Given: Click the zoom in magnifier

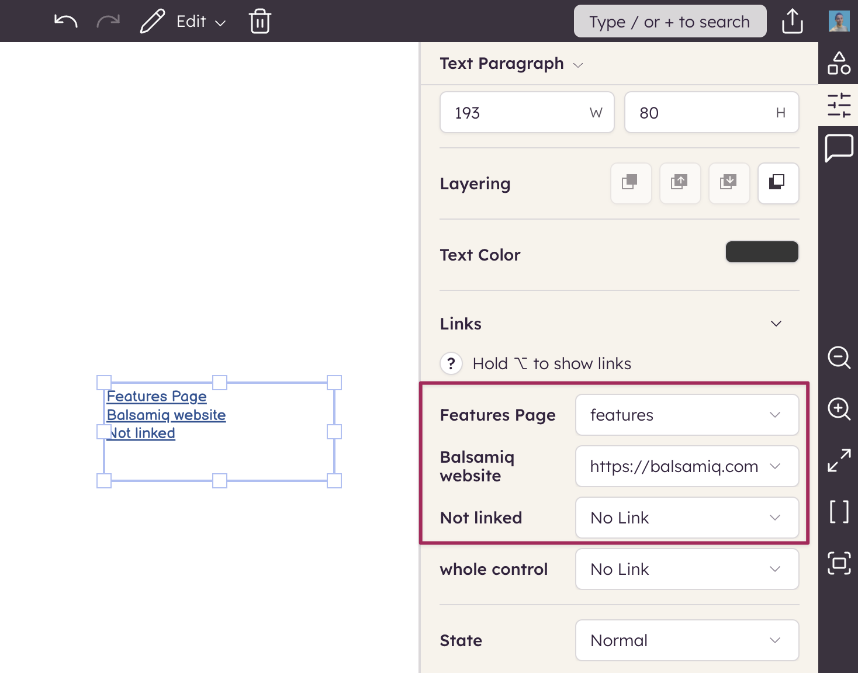Looking at the screenshot, I should pyautogui.click(x=839, y=408).
